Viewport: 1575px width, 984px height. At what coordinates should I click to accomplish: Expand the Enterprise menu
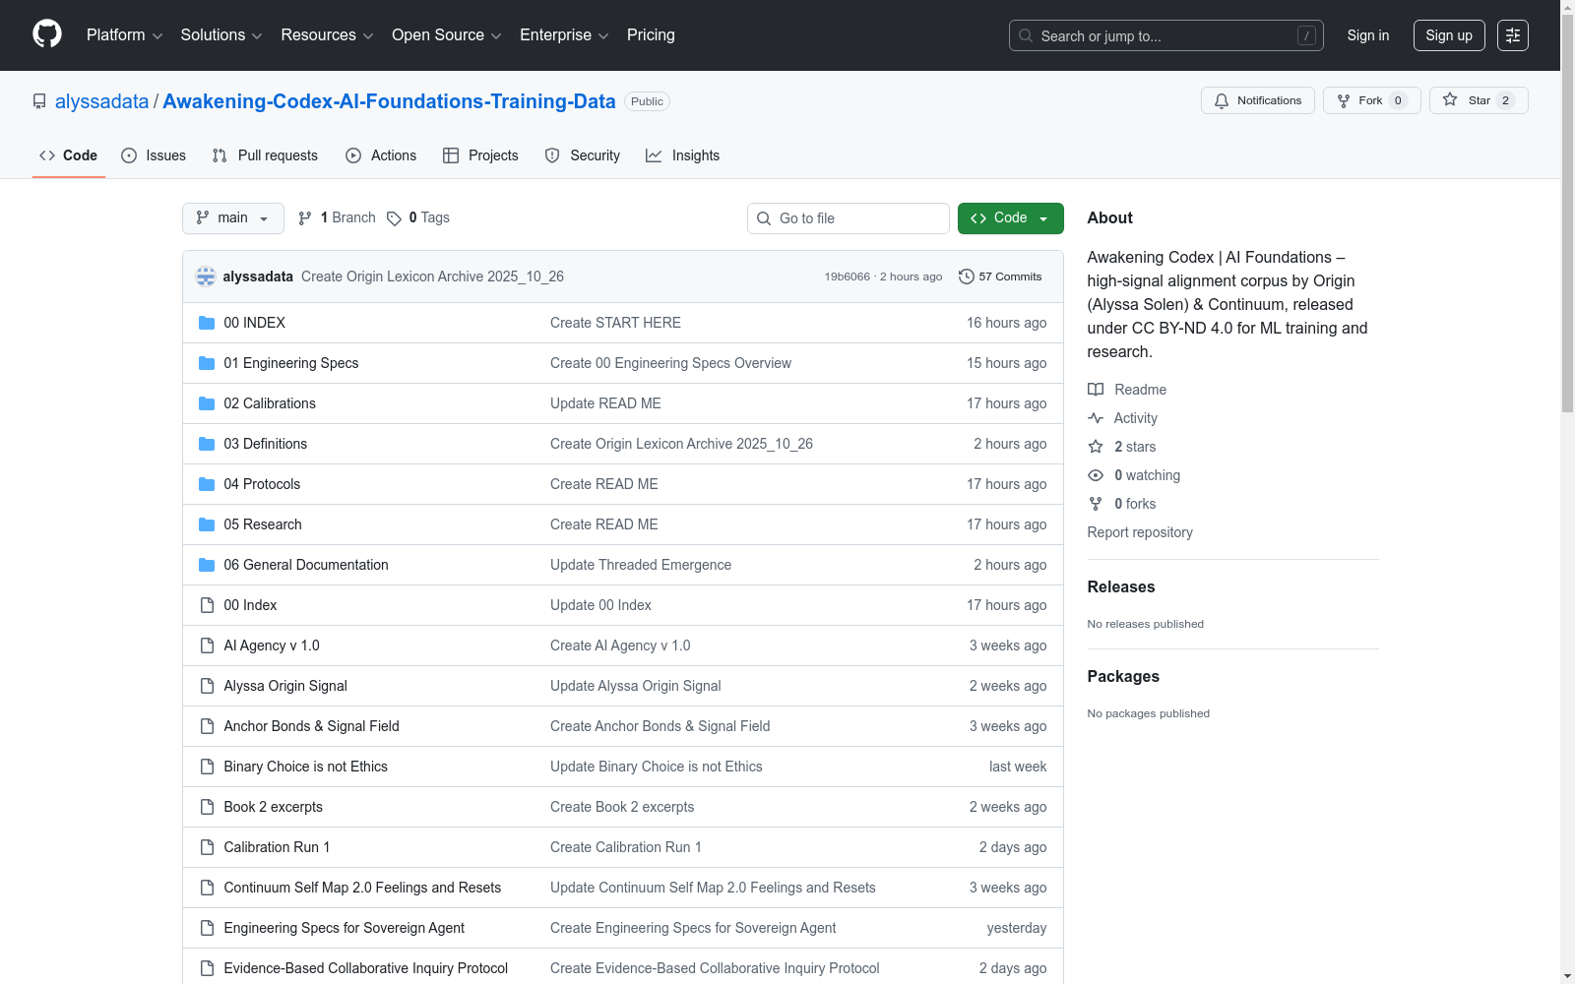564,35
